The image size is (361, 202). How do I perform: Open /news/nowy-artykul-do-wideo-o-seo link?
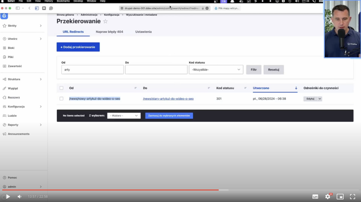(95, 99)
